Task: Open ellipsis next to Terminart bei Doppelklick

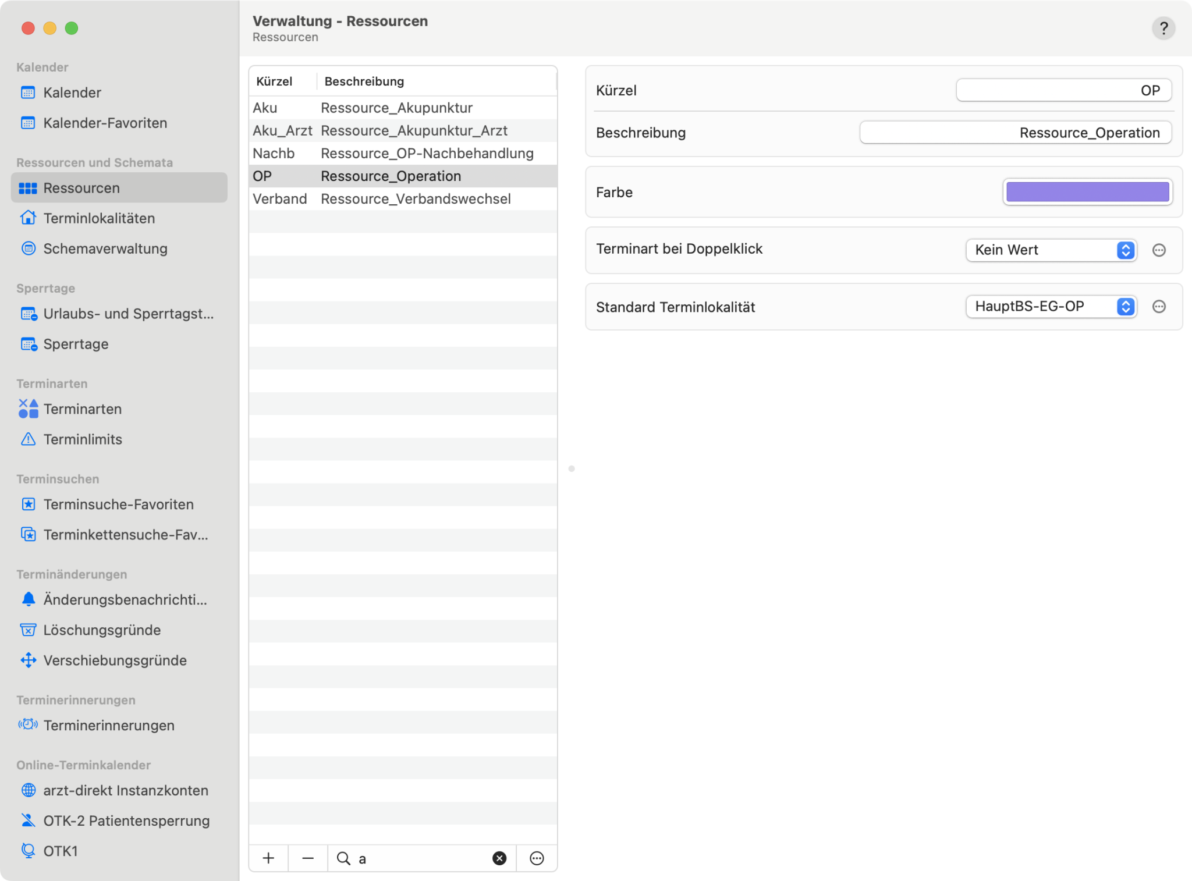Action: 1159,250
